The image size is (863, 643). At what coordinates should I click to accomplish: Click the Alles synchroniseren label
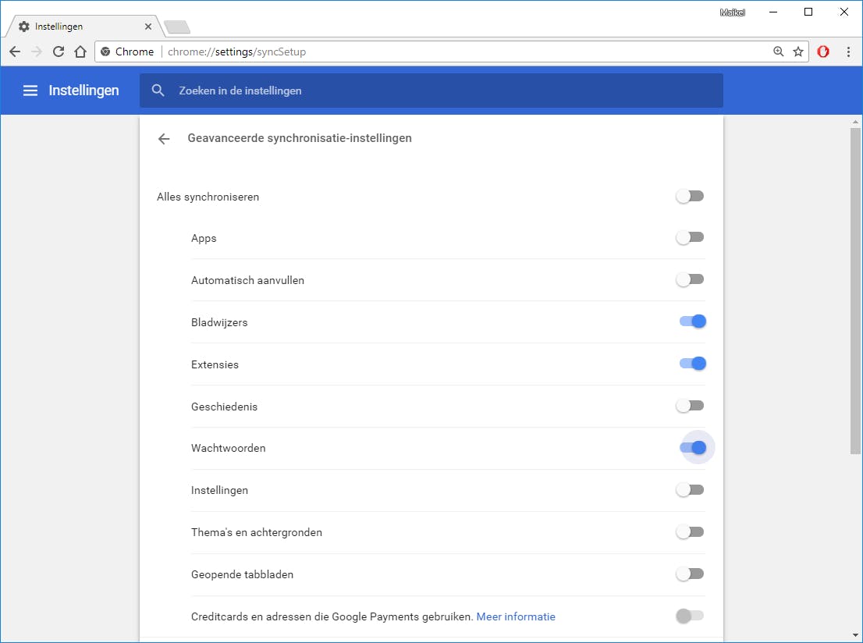click(208, 197)
